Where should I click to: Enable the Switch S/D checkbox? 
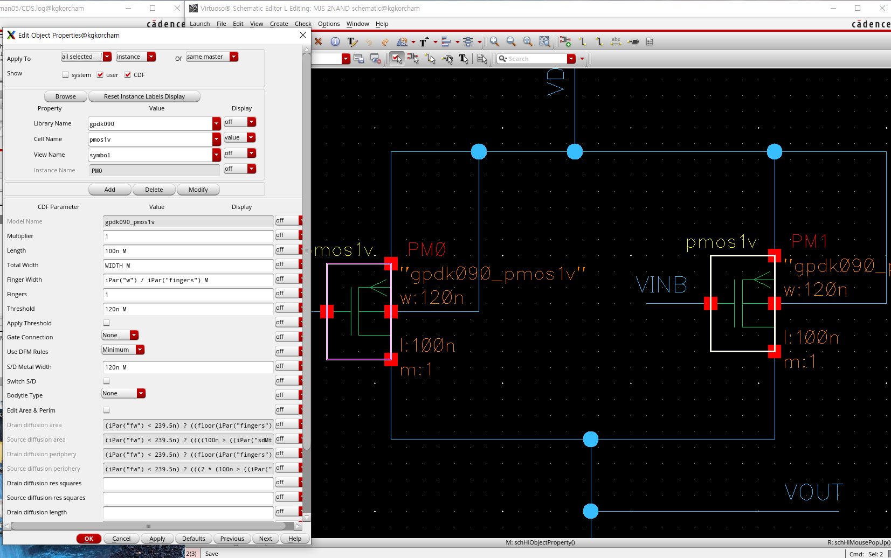106,381
